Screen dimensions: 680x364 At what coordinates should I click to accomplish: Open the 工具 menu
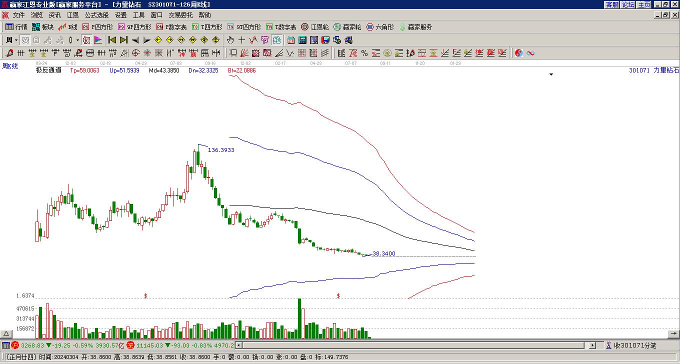138,15
